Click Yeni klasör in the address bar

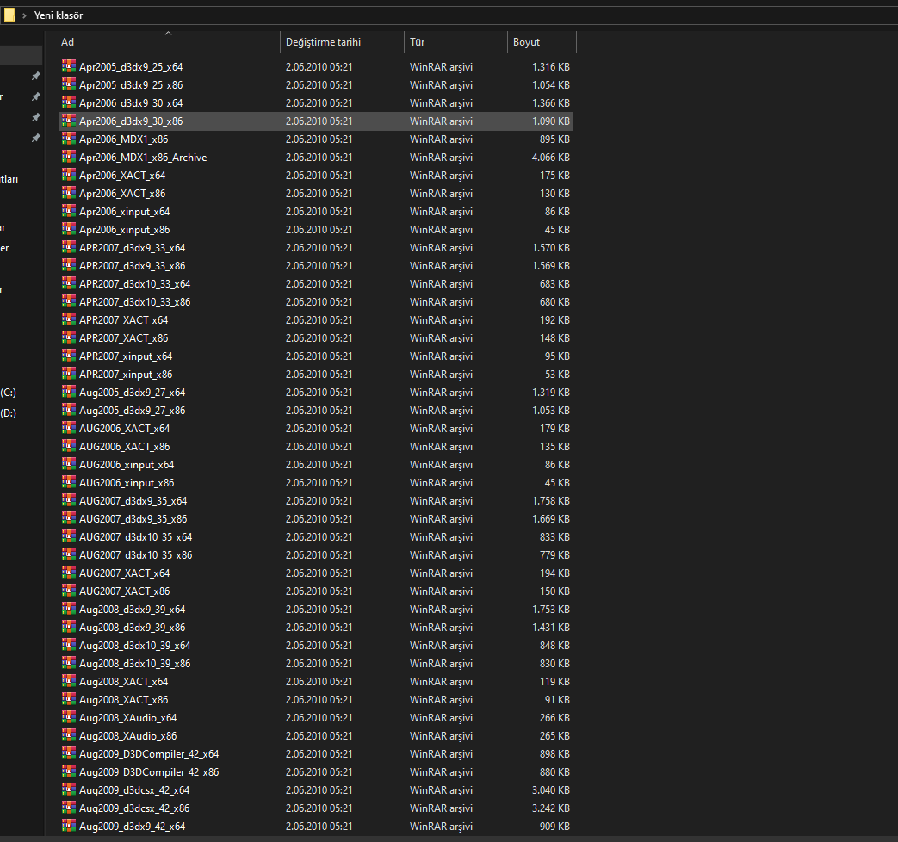tap(59, 15)
